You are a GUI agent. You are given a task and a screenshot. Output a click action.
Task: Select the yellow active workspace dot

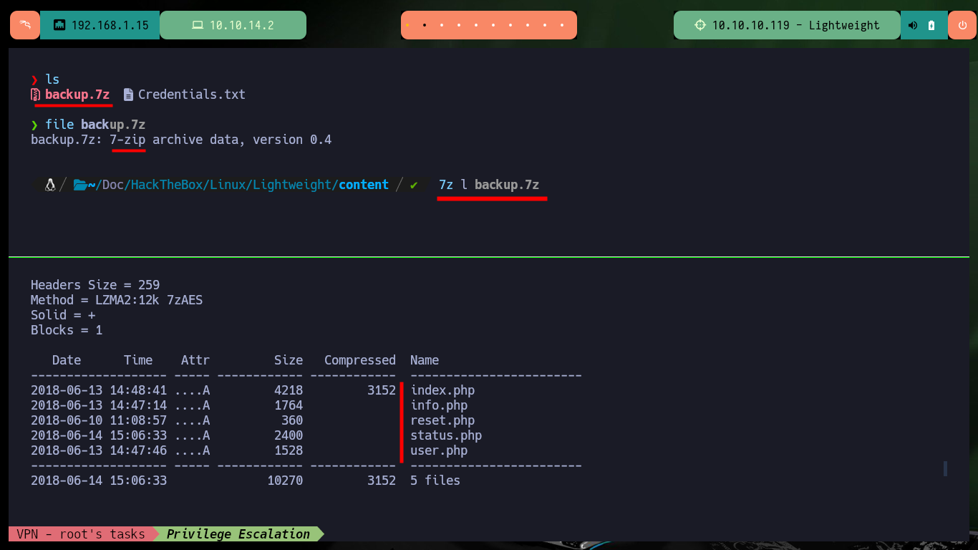click(407, 25)
